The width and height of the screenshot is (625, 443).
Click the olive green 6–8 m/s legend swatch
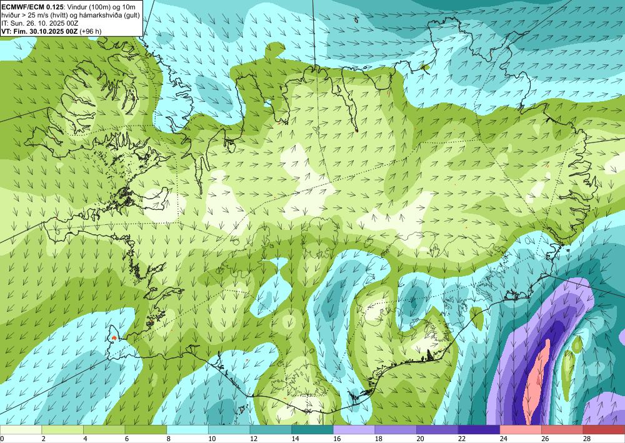[146, 430]
